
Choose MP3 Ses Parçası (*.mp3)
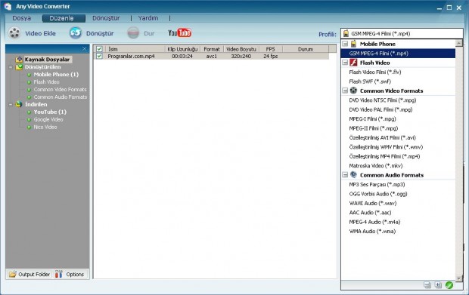click(x=377, y=184)
